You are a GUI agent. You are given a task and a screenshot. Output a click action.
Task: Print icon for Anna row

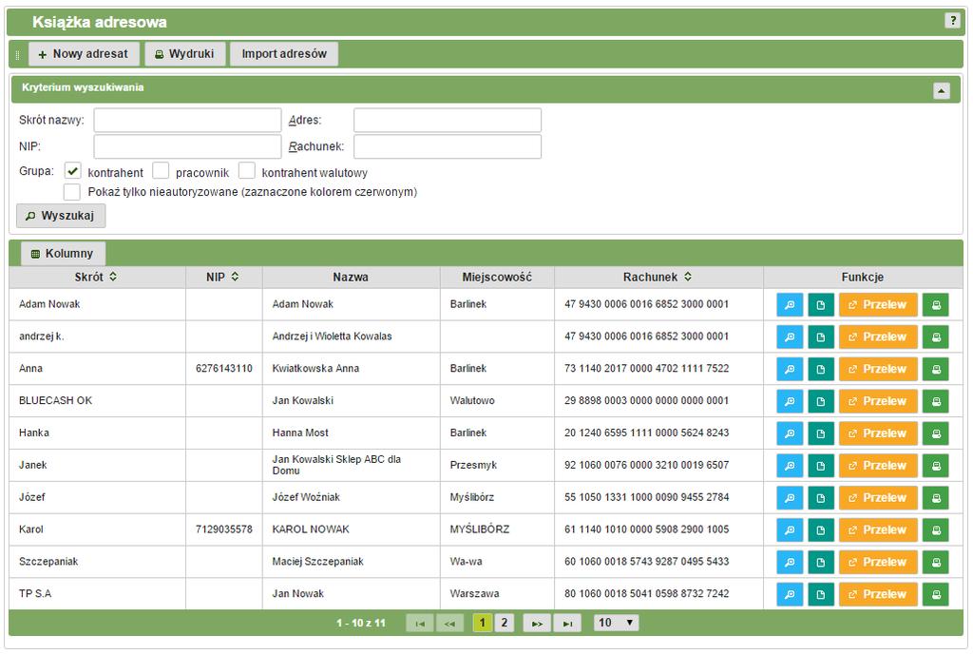[936, 369]
